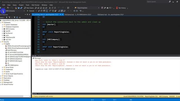The height and width of the screenshot is (101, 180).
Task: Click the Execute button
Action: click(x=31, y=11)
